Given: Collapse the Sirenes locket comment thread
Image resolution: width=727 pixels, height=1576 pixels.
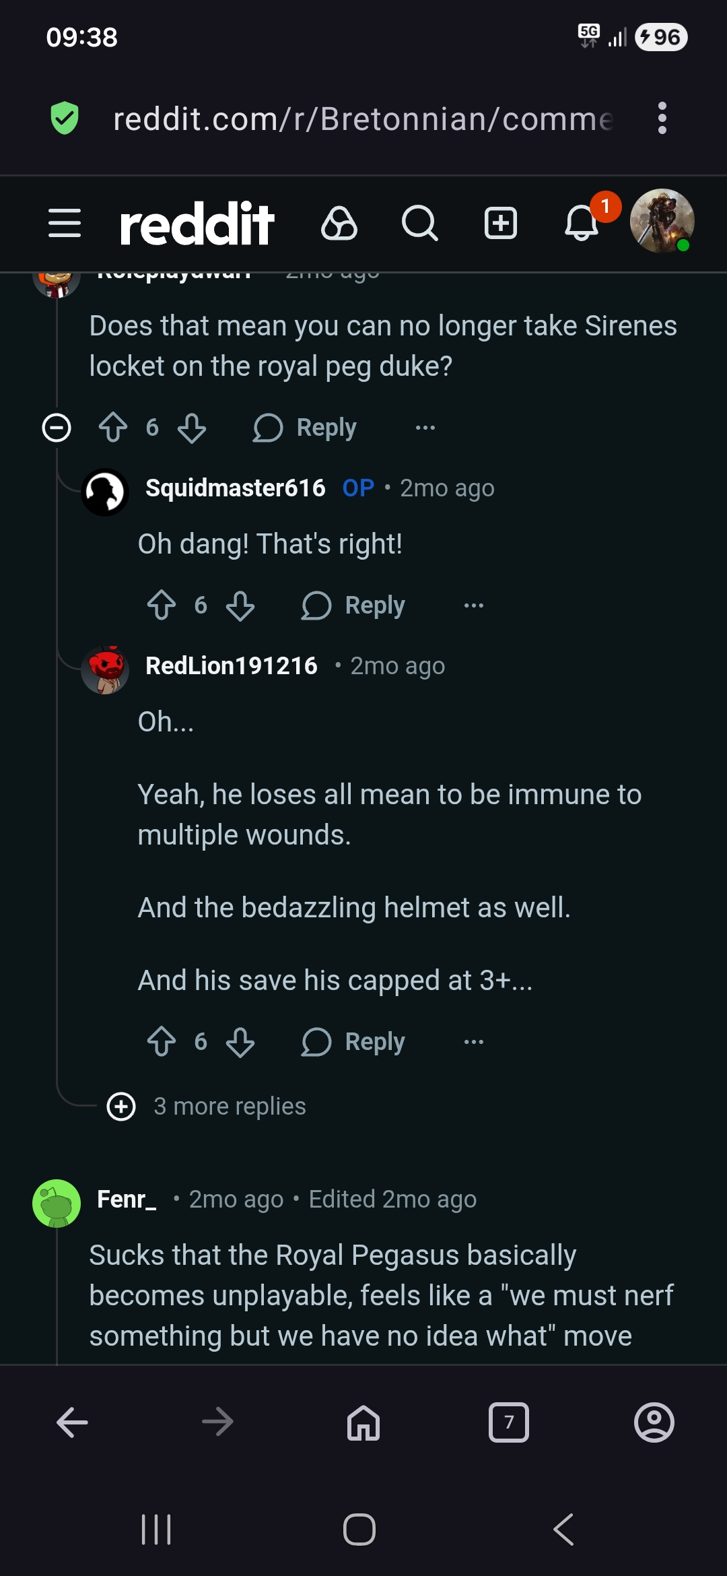Looking at the screenshot, I should click(57, 427).
